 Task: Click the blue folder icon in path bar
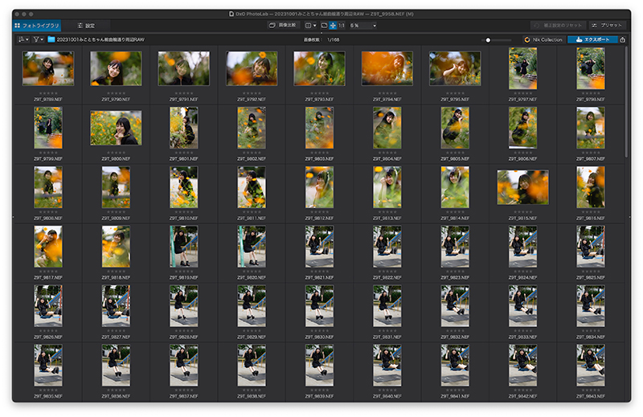[51, 39]
